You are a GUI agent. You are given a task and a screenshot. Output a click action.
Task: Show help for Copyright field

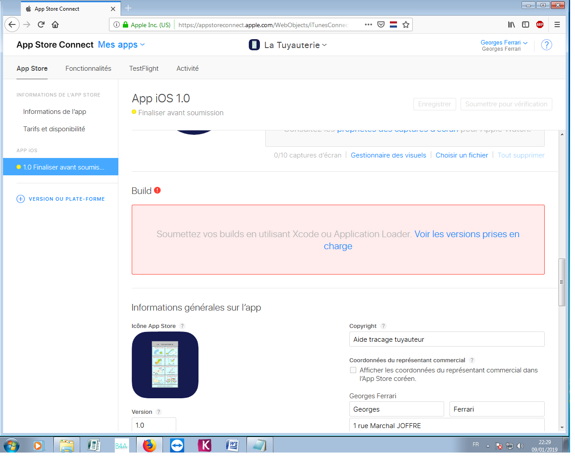tap(384, 326)
